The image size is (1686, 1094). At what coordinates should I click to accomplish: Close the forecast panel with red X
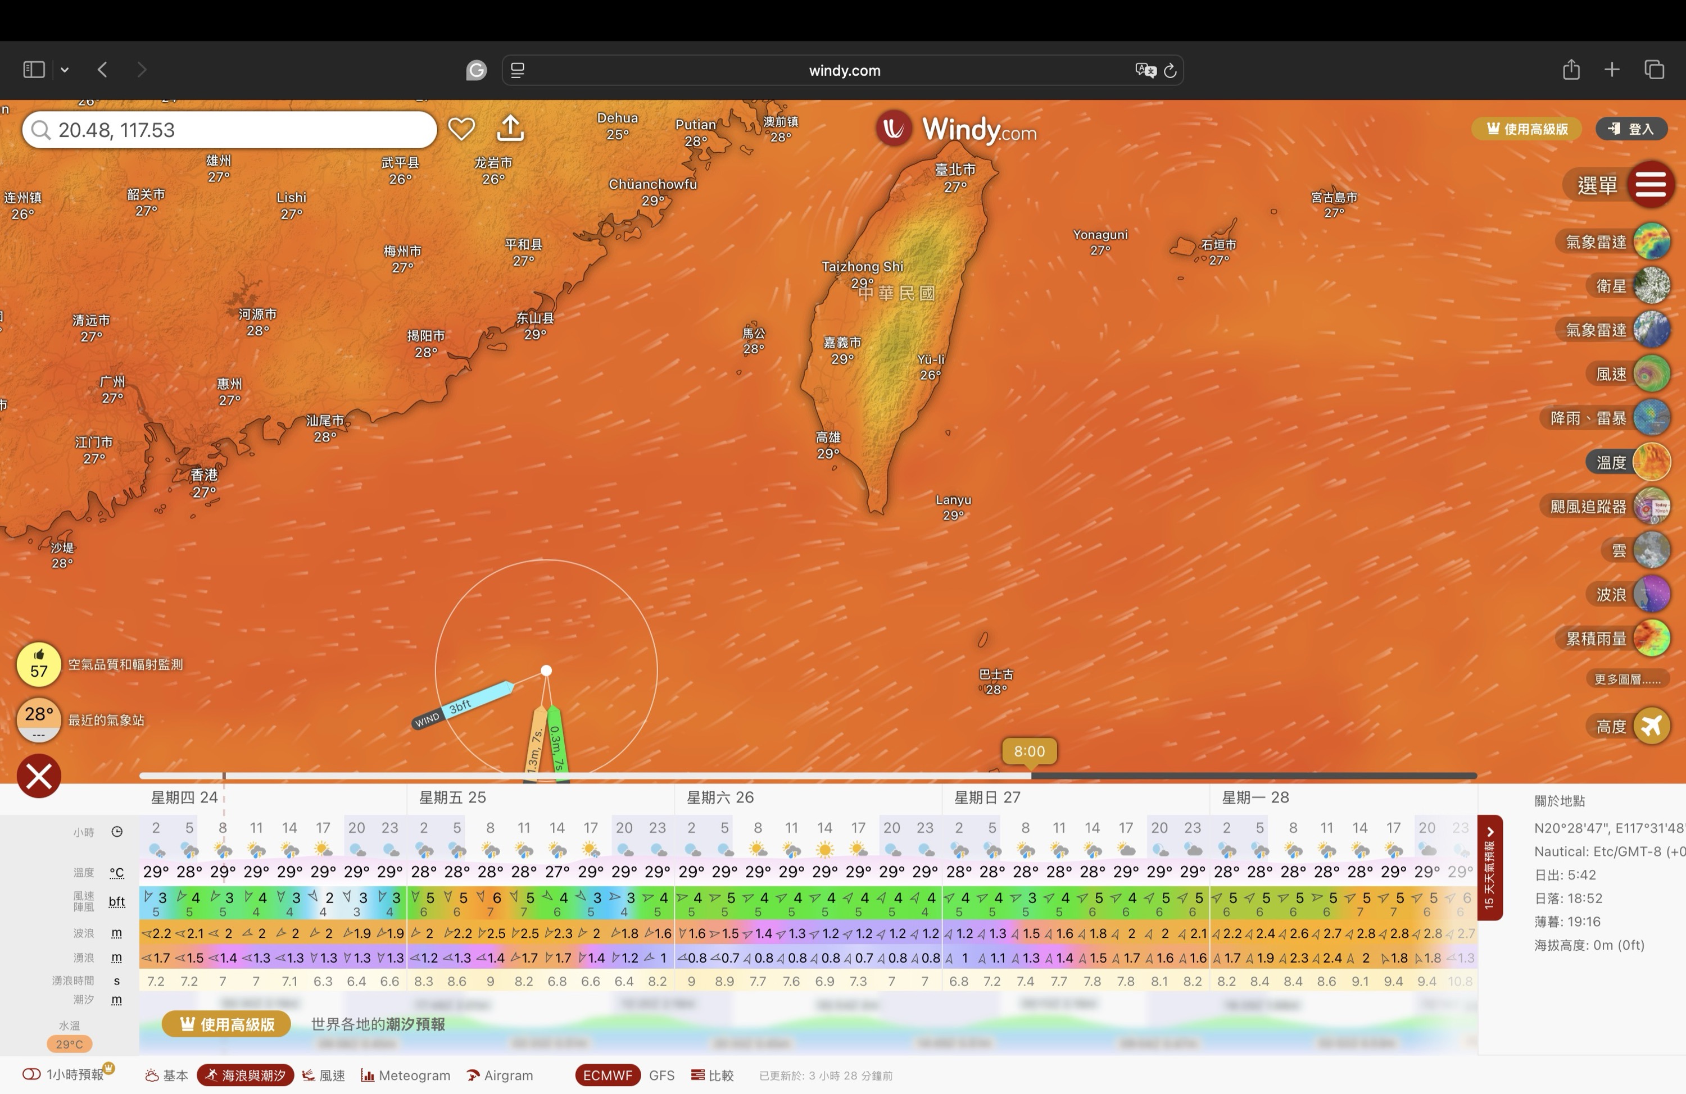pyautogui.click(x=39, y=776)
